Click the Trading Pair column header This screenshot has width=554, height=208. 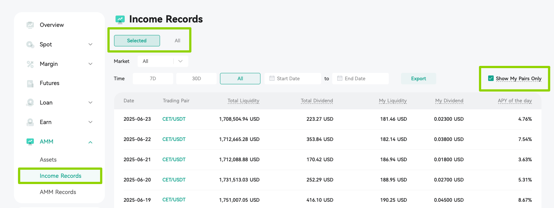(x=176, y=101)
